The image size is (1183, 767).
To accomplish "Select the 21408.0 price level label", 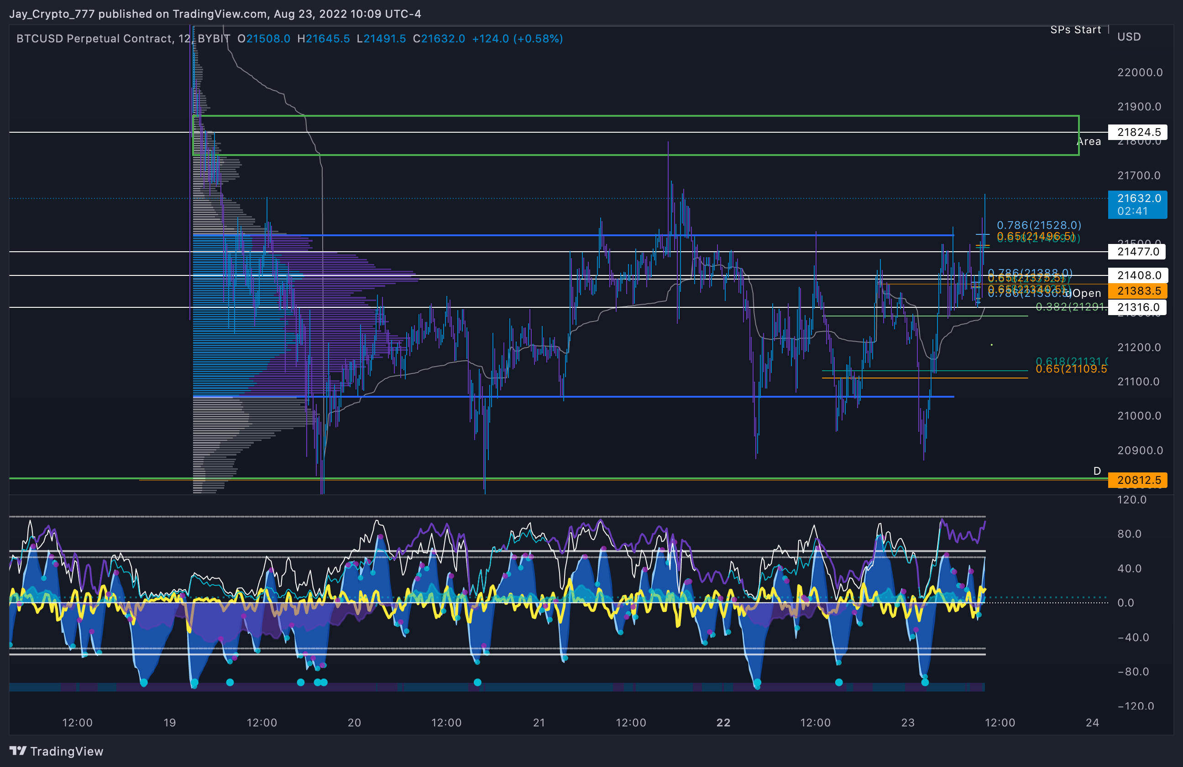I will coord(1137,275).
